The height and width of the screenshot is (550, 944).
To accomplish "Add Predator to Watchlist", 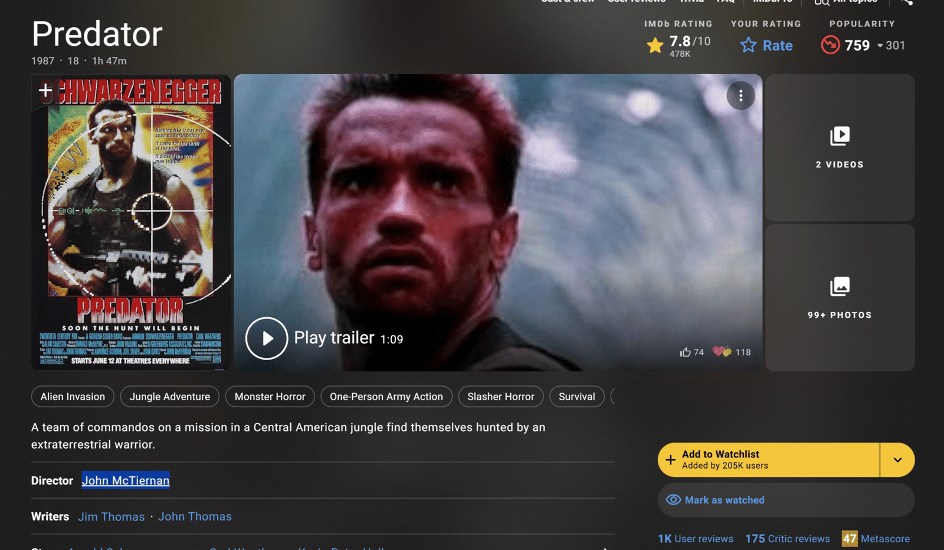I will click(768, 460).
